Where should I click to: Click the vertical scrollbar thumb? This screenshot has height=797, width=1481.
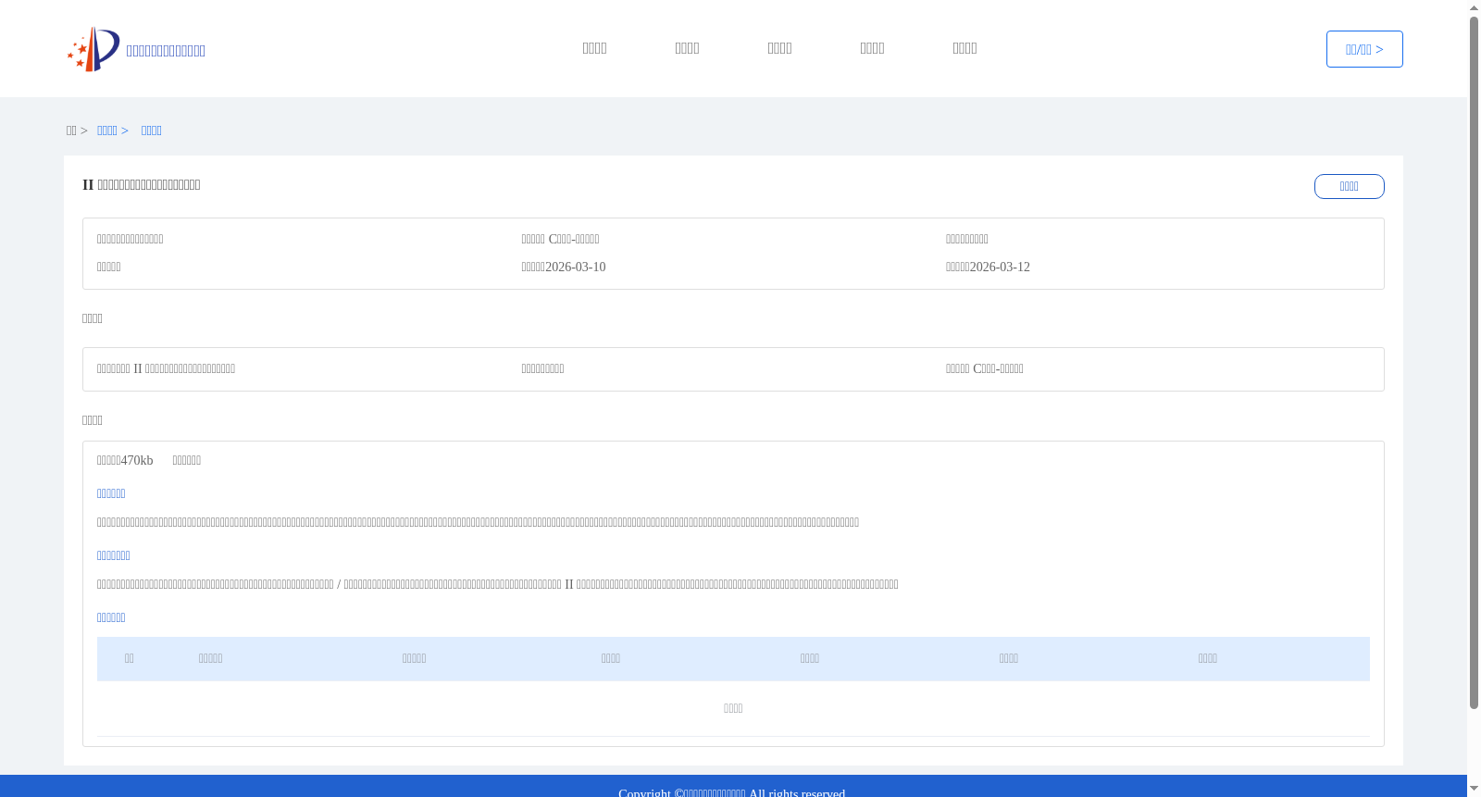point(1474,363)
